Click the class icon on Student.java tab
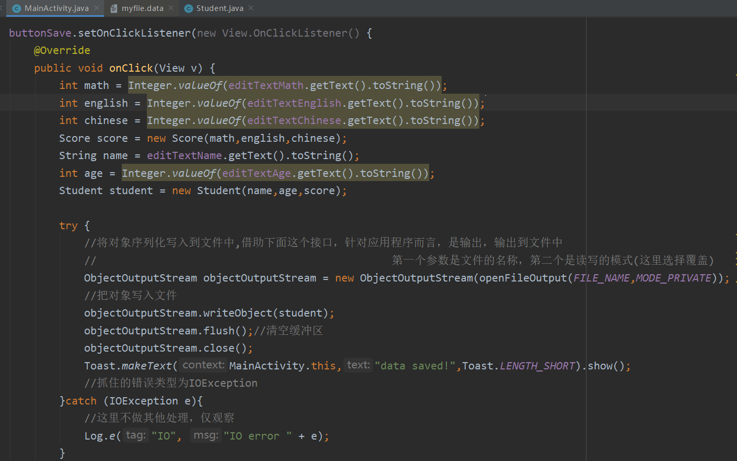Screen dimensions: 737x461 click(x=189, y=8)
